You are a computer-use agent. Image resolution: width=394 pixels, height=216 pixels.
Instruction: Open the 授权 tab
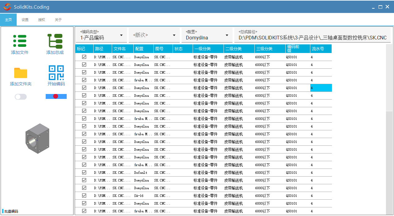click(42, 20)
